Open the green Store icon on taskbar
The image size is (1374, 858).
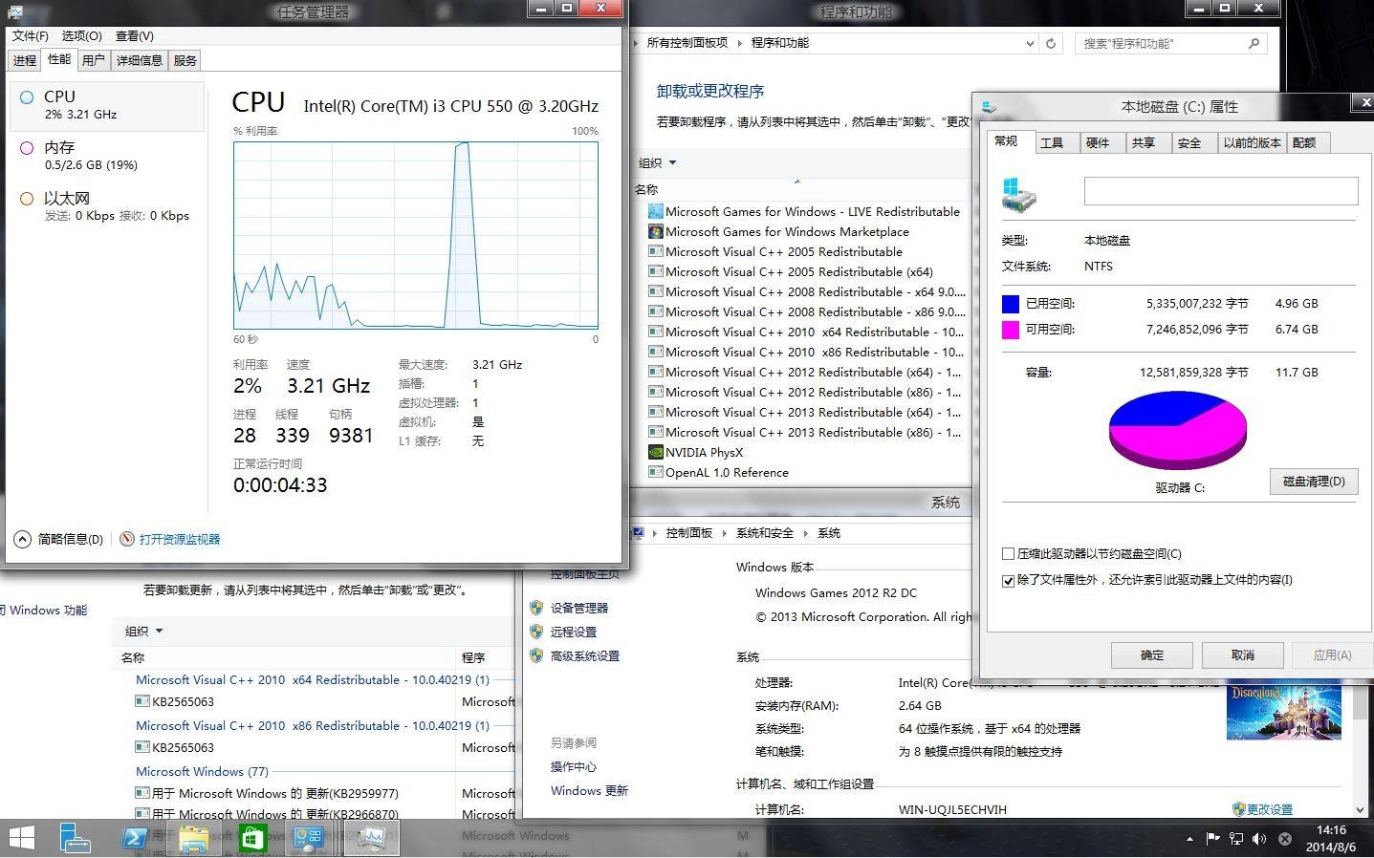point(251,838)
